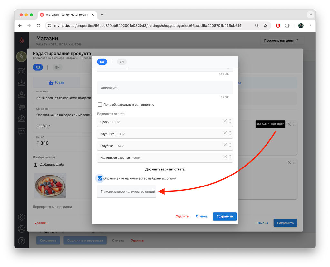Open the settings gear in sidebar
The width and height of the screenshot is (330, 267).
coord(22,217)
